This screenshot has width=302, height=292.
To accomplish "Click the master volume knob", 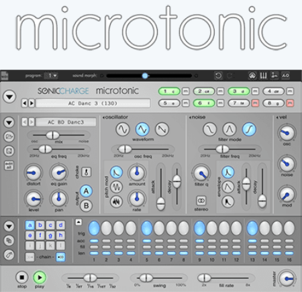I will pyautogui.click(x=287, y=279).
